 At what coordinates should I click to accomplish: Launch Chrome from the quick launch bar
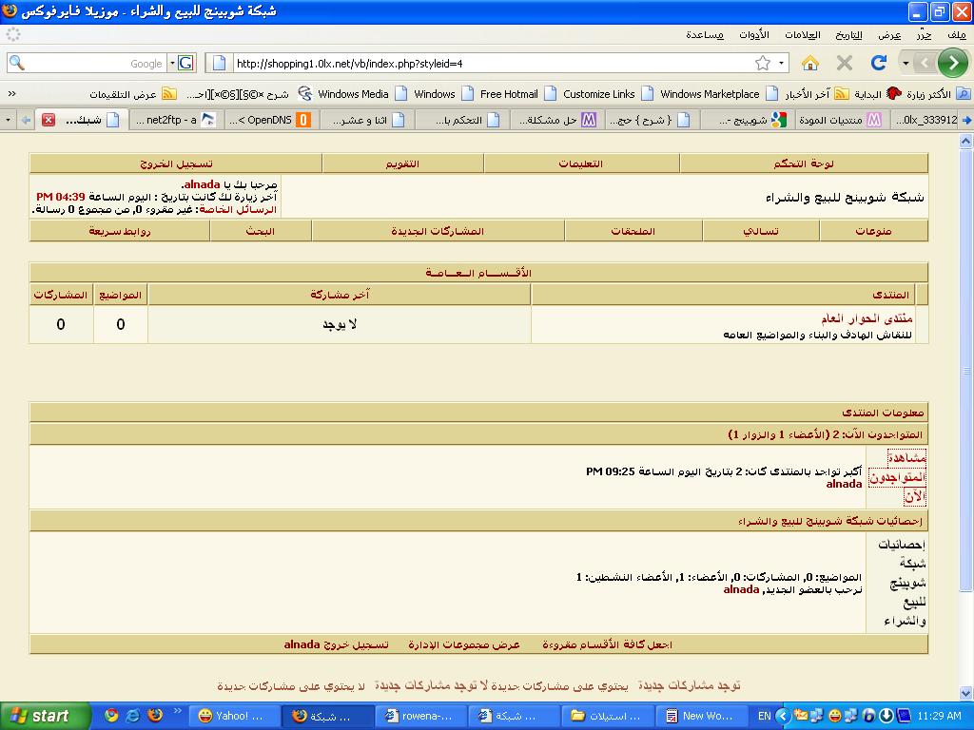(111, 716)
